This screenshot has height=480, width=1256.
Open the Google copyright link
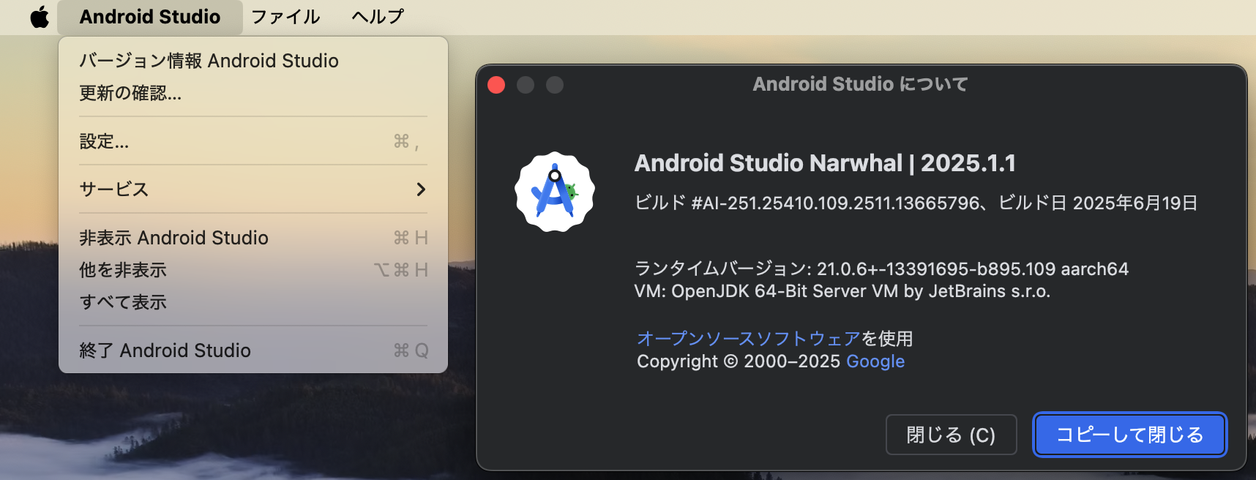pyautogui.click(x=875, y=361)
